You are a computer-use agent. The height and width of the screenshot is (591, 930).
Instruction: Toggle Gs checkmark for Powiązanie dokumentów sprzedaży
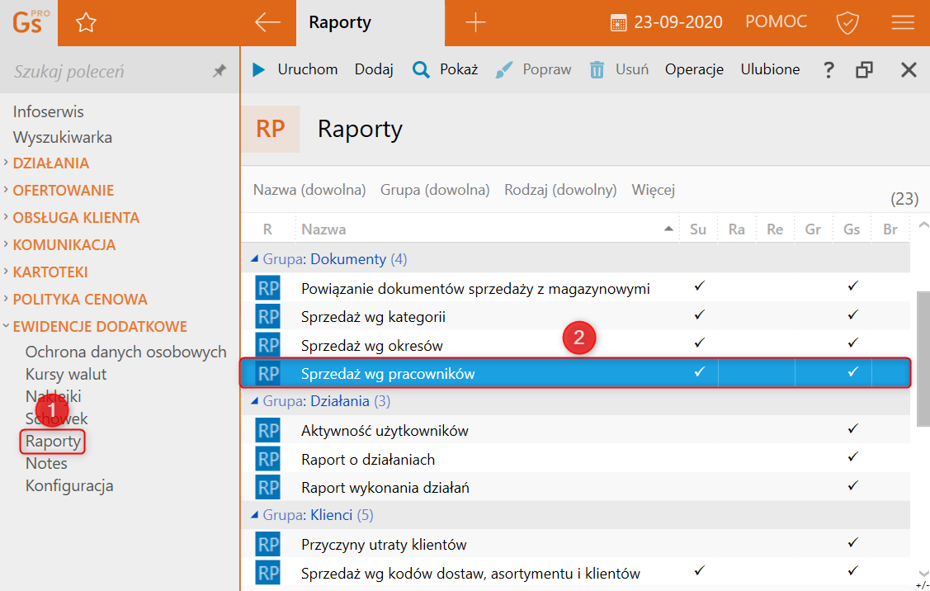click(853, 286)
